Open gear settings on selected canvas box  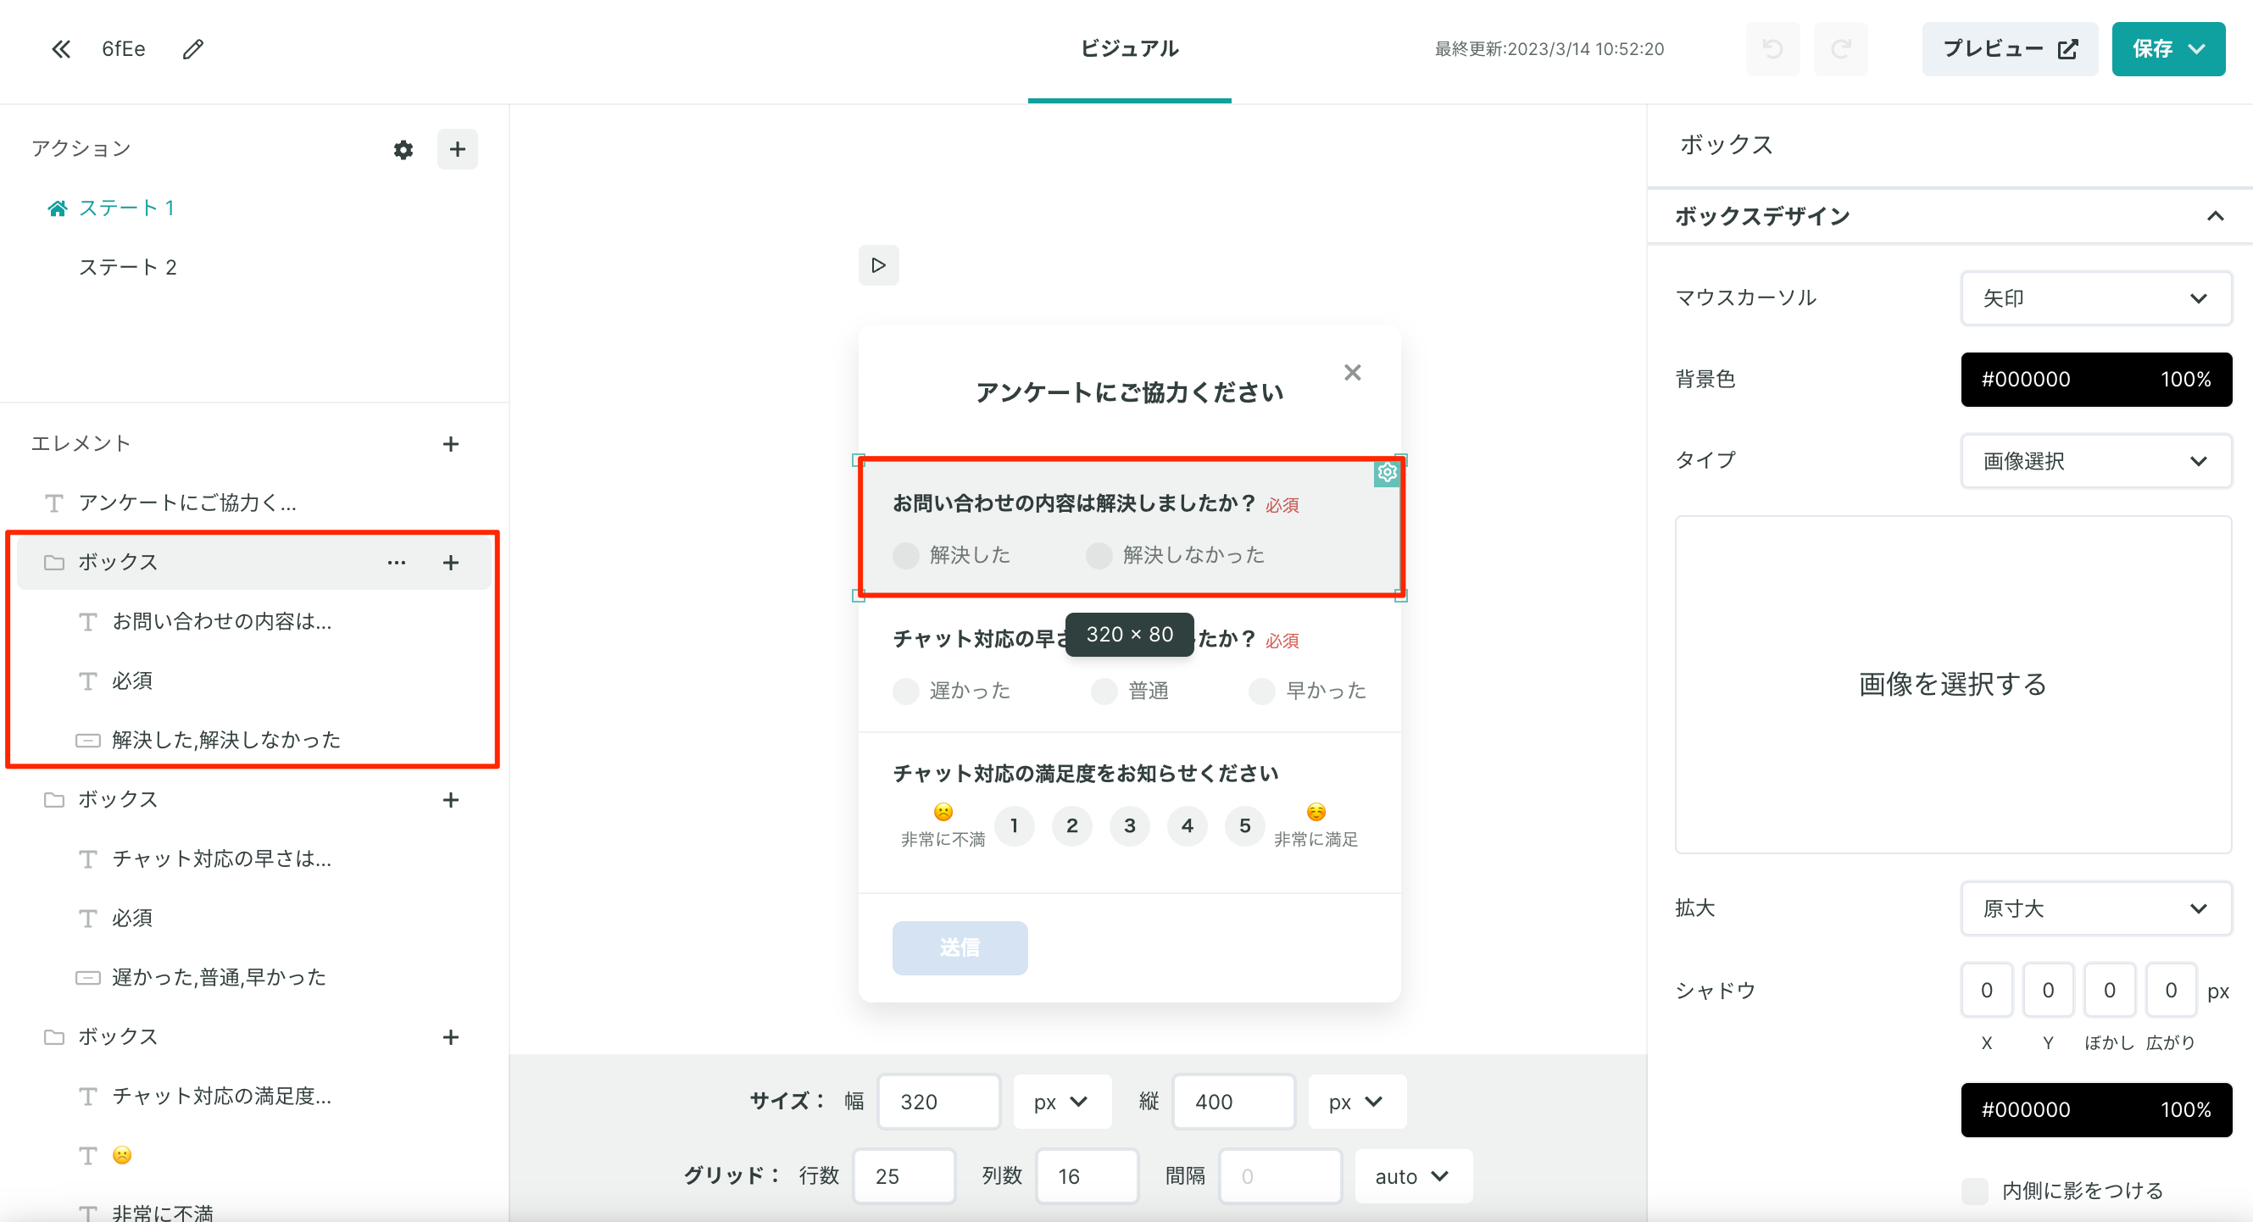click(x=1386, y=473)
